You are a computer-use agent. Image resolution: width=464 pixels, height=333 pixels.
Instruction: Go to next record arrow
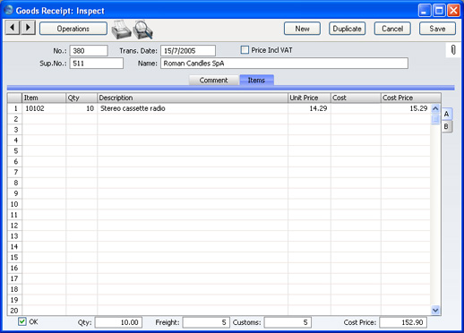[28, 28]
